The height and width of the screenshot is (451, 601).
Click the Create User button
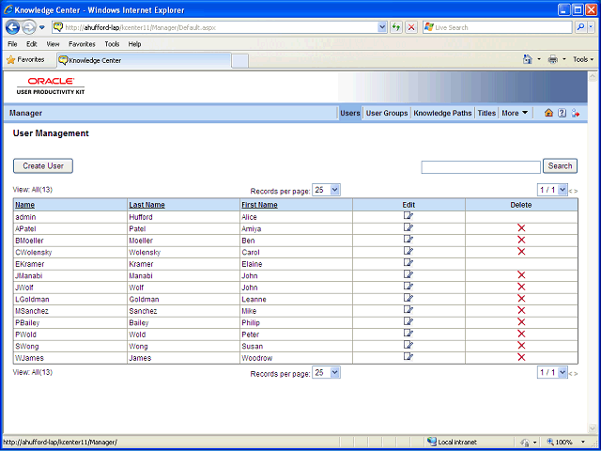[x=43, y=166]
